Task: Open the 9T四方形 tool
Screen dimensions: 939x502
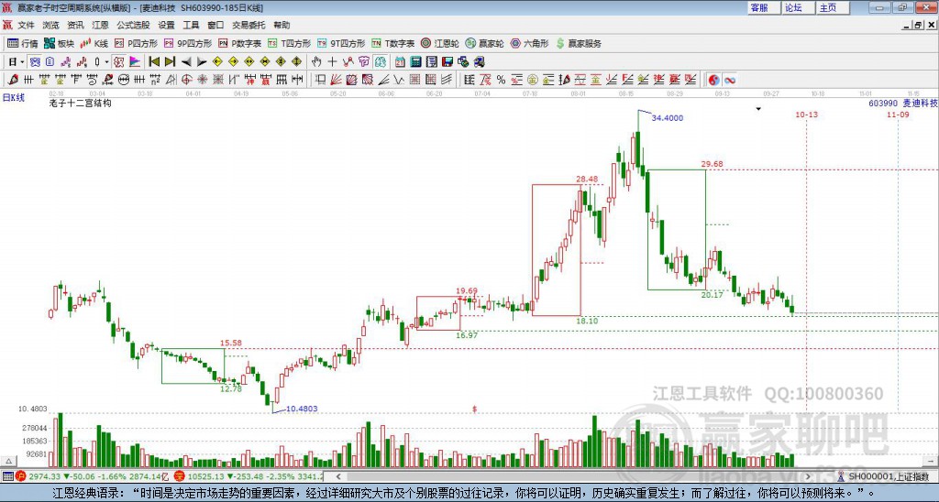Action: (341, 44)
